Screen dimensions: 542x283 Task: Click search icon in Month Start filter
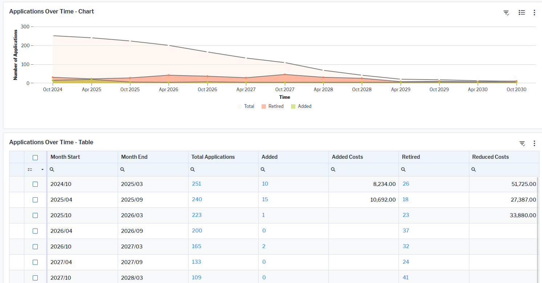(52, 170)
